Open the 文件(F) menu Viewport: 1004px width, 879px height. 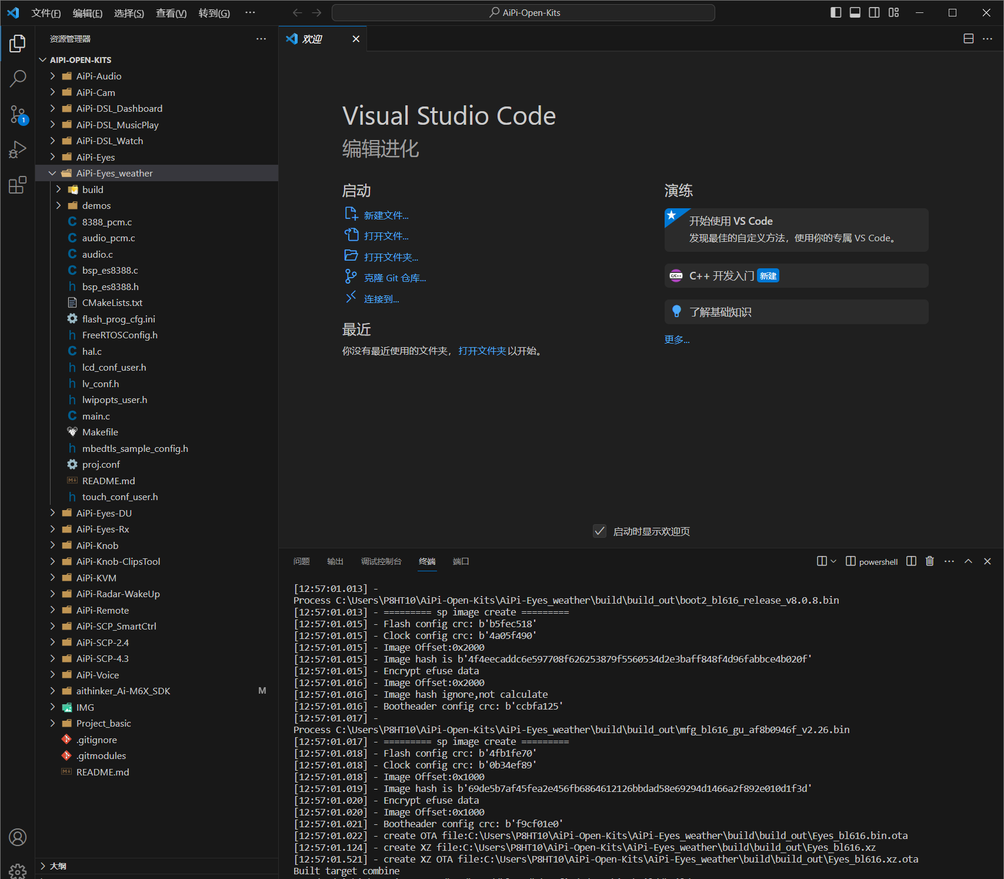pyautogui.click(x=46, y=13)
